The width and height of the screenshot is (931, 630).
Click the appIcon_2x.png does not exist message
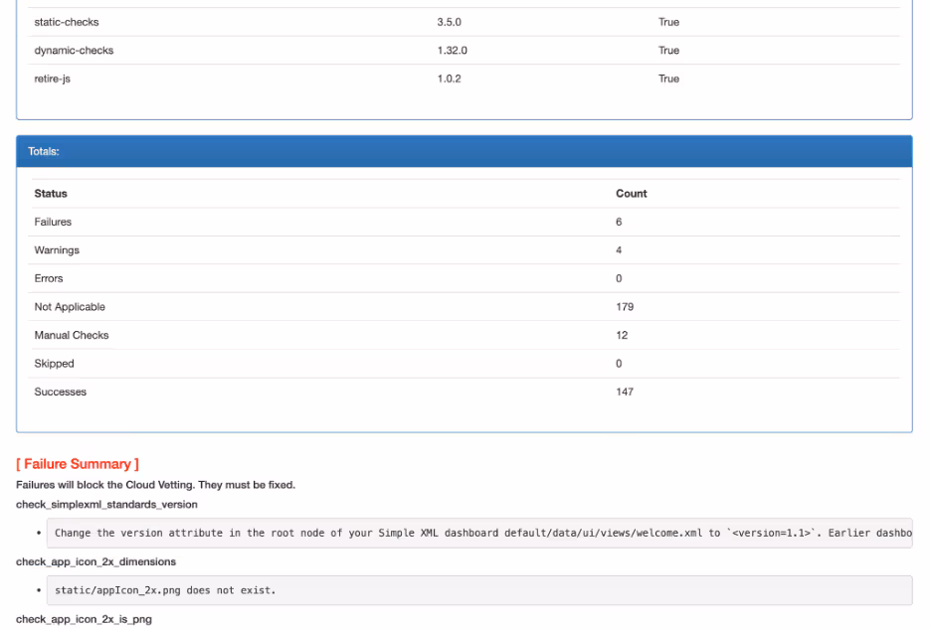click(165, 591)
